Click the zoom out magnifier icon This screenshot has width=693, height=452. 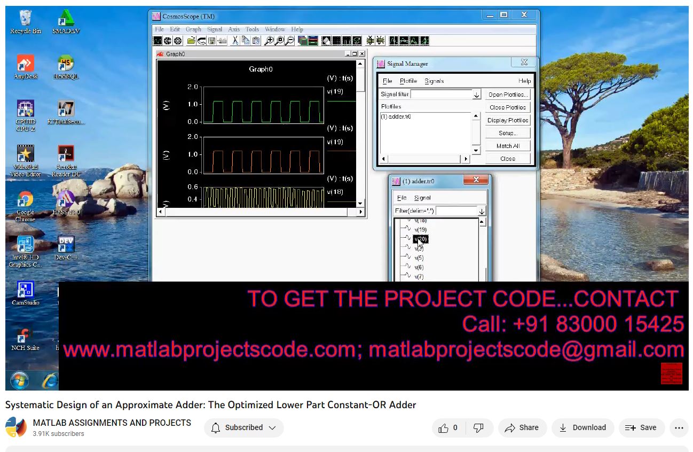[x=289, y=41]
